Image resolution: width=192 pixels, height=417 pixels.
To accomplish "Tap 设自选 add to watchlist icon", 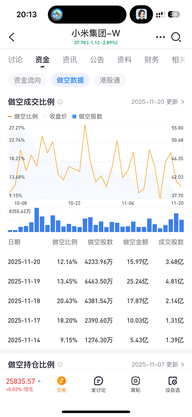I will [173, 381].
